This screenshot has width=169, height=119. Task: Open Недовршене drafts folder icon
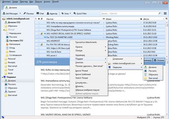click(7, 33)
